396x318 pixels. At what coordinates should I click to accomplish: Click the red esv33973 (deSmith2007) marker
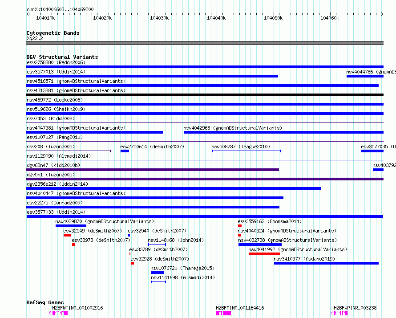pos(73,245)
